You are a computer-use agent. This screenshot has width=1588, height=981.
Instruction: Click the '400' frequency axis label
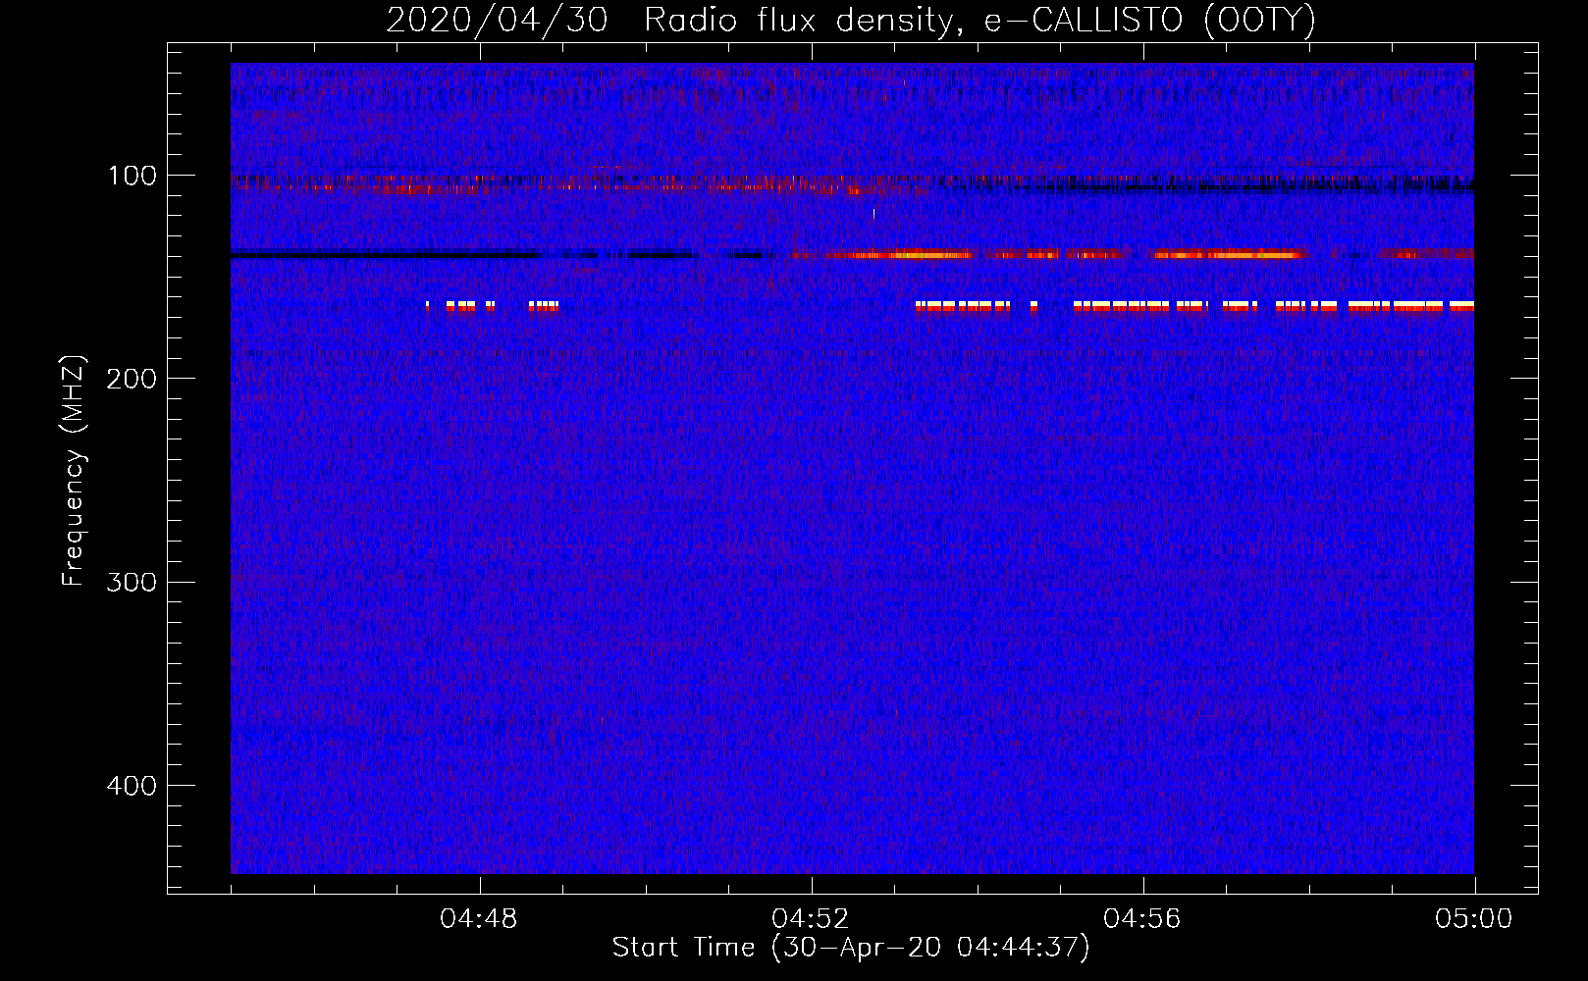[x=132, y=787]
